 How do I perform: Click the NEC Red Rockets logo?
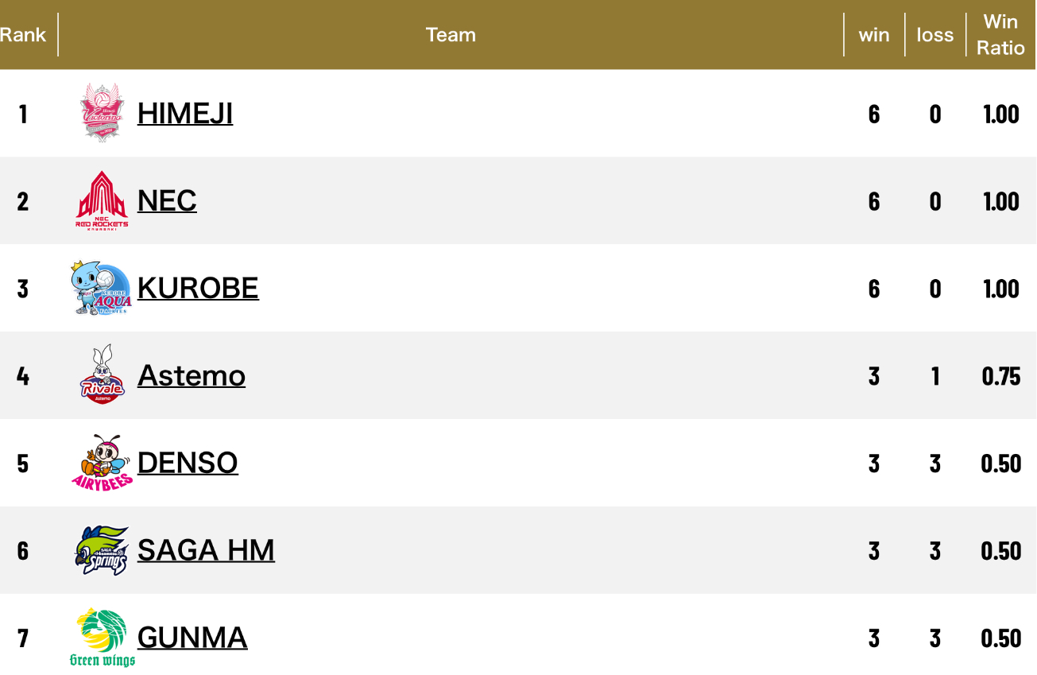pos(102,200)
